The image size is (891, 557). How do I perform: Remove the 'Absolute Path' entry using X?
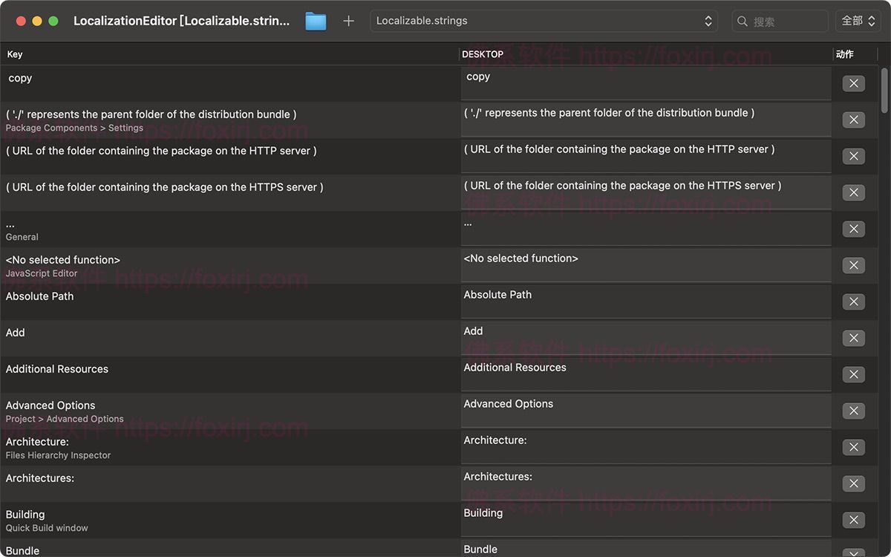tap(853, 302)
